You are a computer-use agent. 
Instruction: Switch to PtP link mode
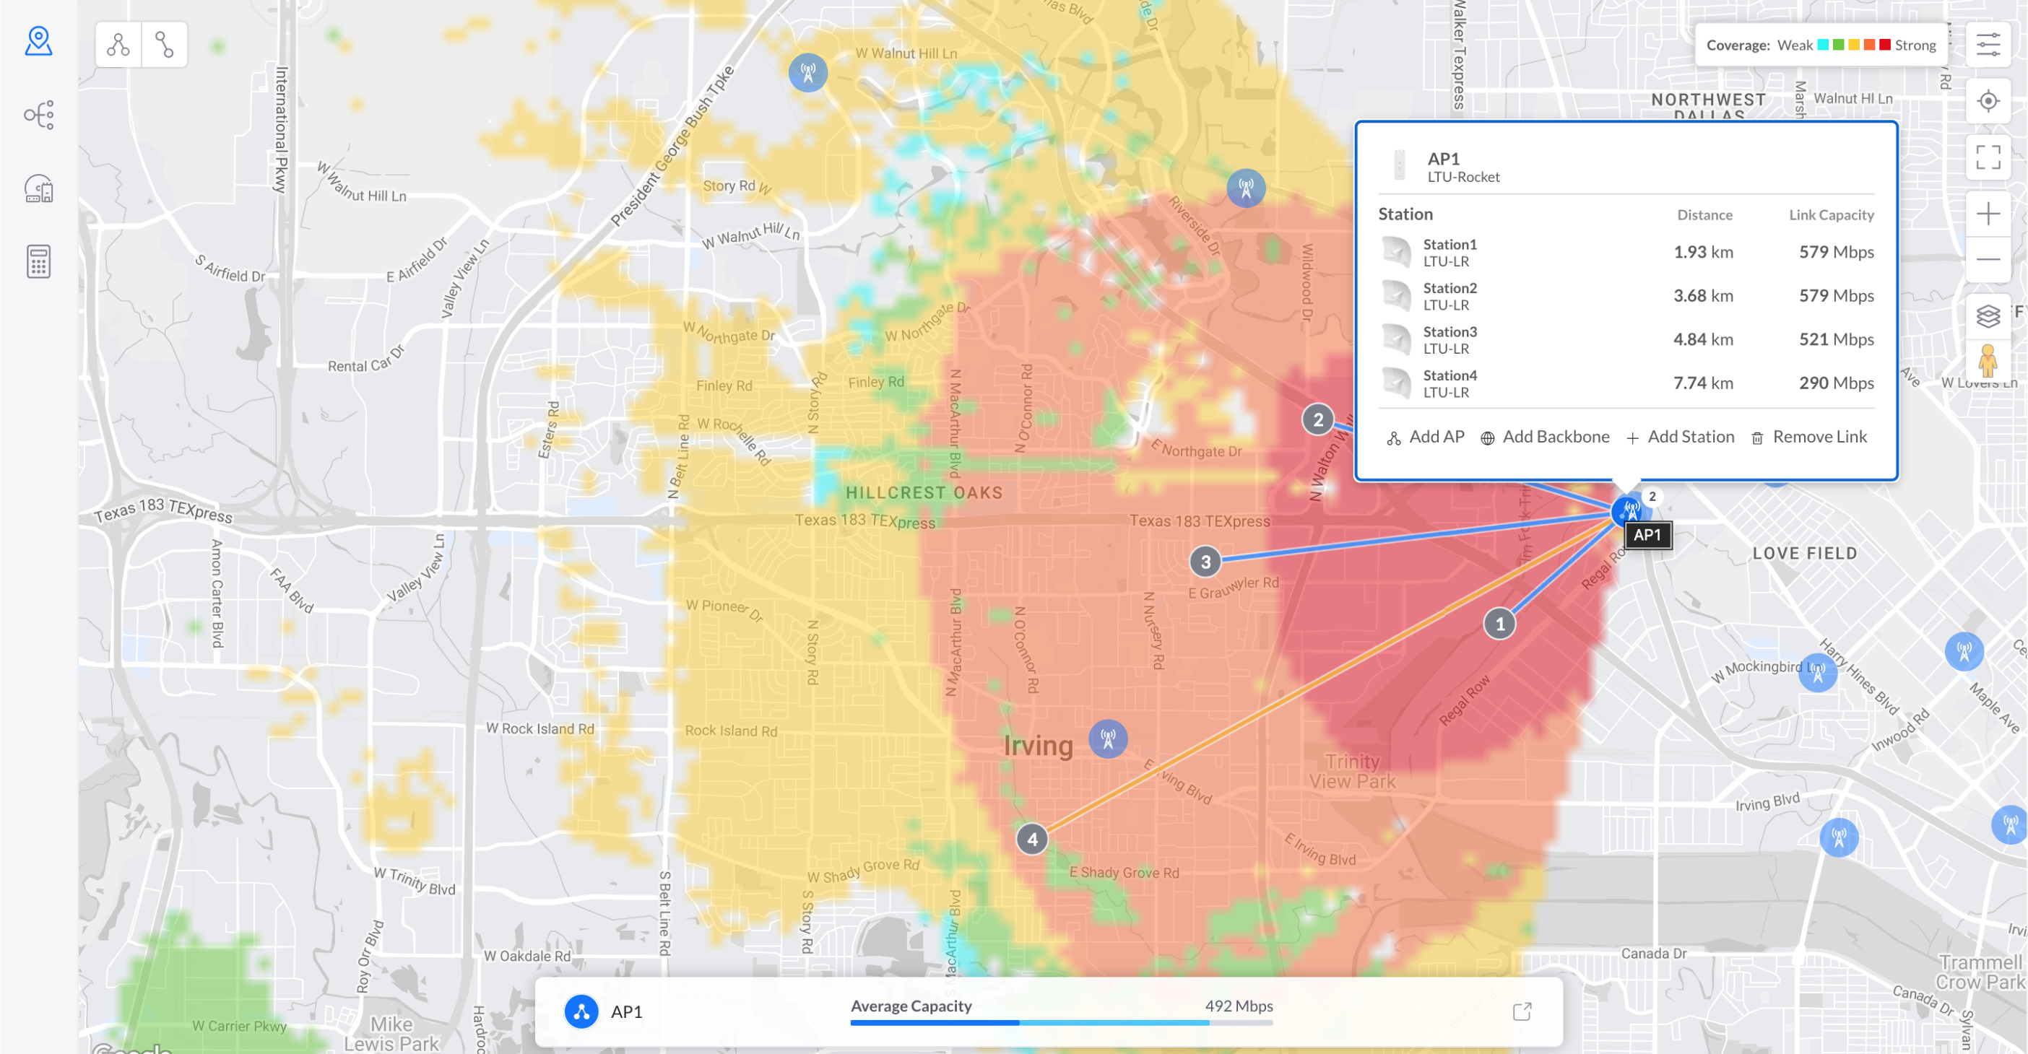[x=164, y=44]
